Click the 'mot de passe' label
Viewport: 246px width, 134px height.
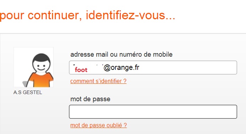point(90,99)
